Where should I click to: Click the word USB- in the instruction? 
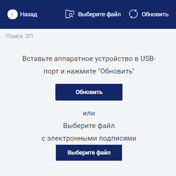click(148, 59)
